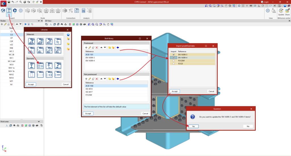The width and height of the screenshot is (291, 156).
Task: Open the quick access toolbar dropdown arrow
Action: click(41, 2)
